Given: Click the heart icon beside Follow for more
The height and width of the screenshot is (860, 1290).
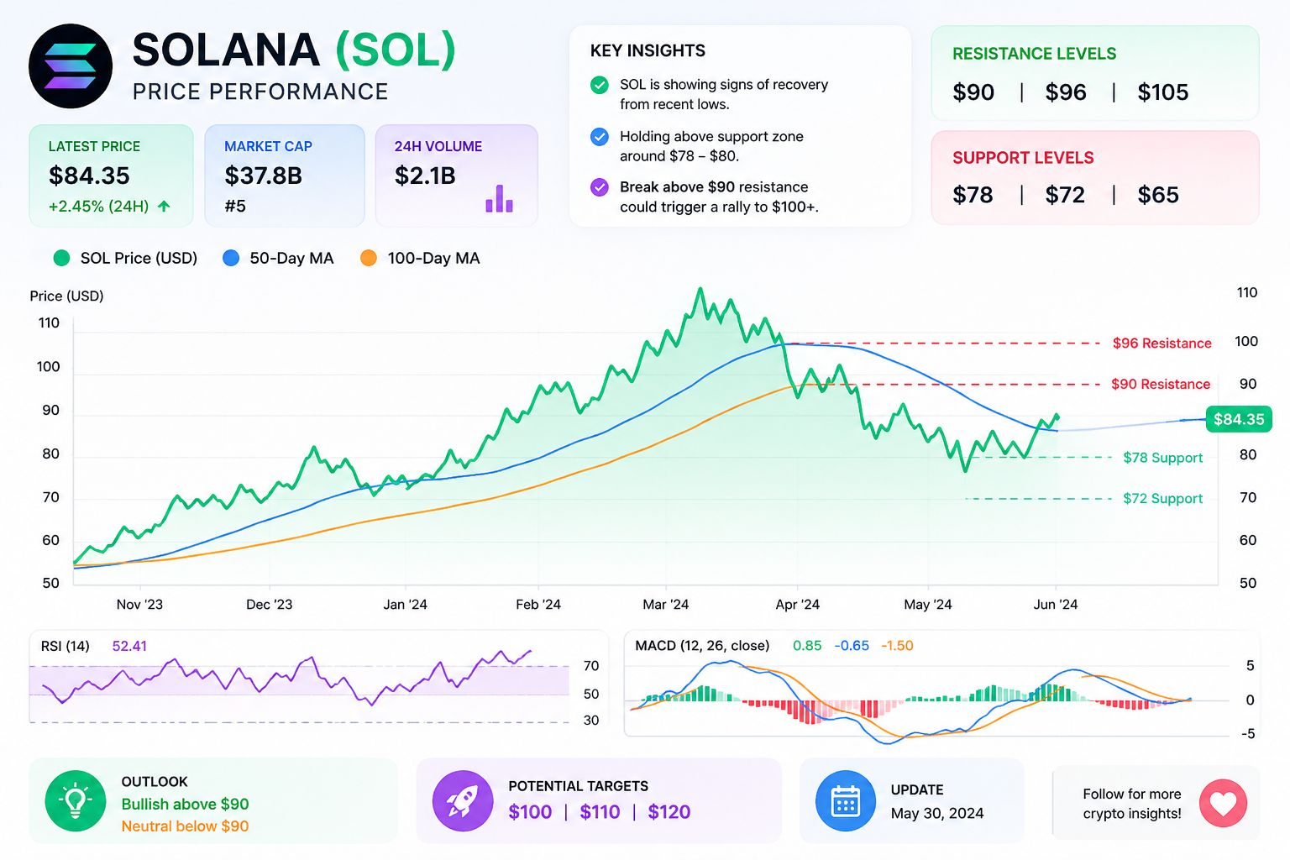Looking at the screenshot, I should [x=1223, y=803].
